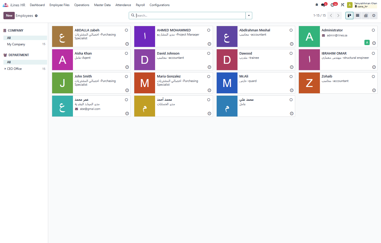381x243 pixels.
Task: Open the Employees settings gear
Action: click(36, 16)
